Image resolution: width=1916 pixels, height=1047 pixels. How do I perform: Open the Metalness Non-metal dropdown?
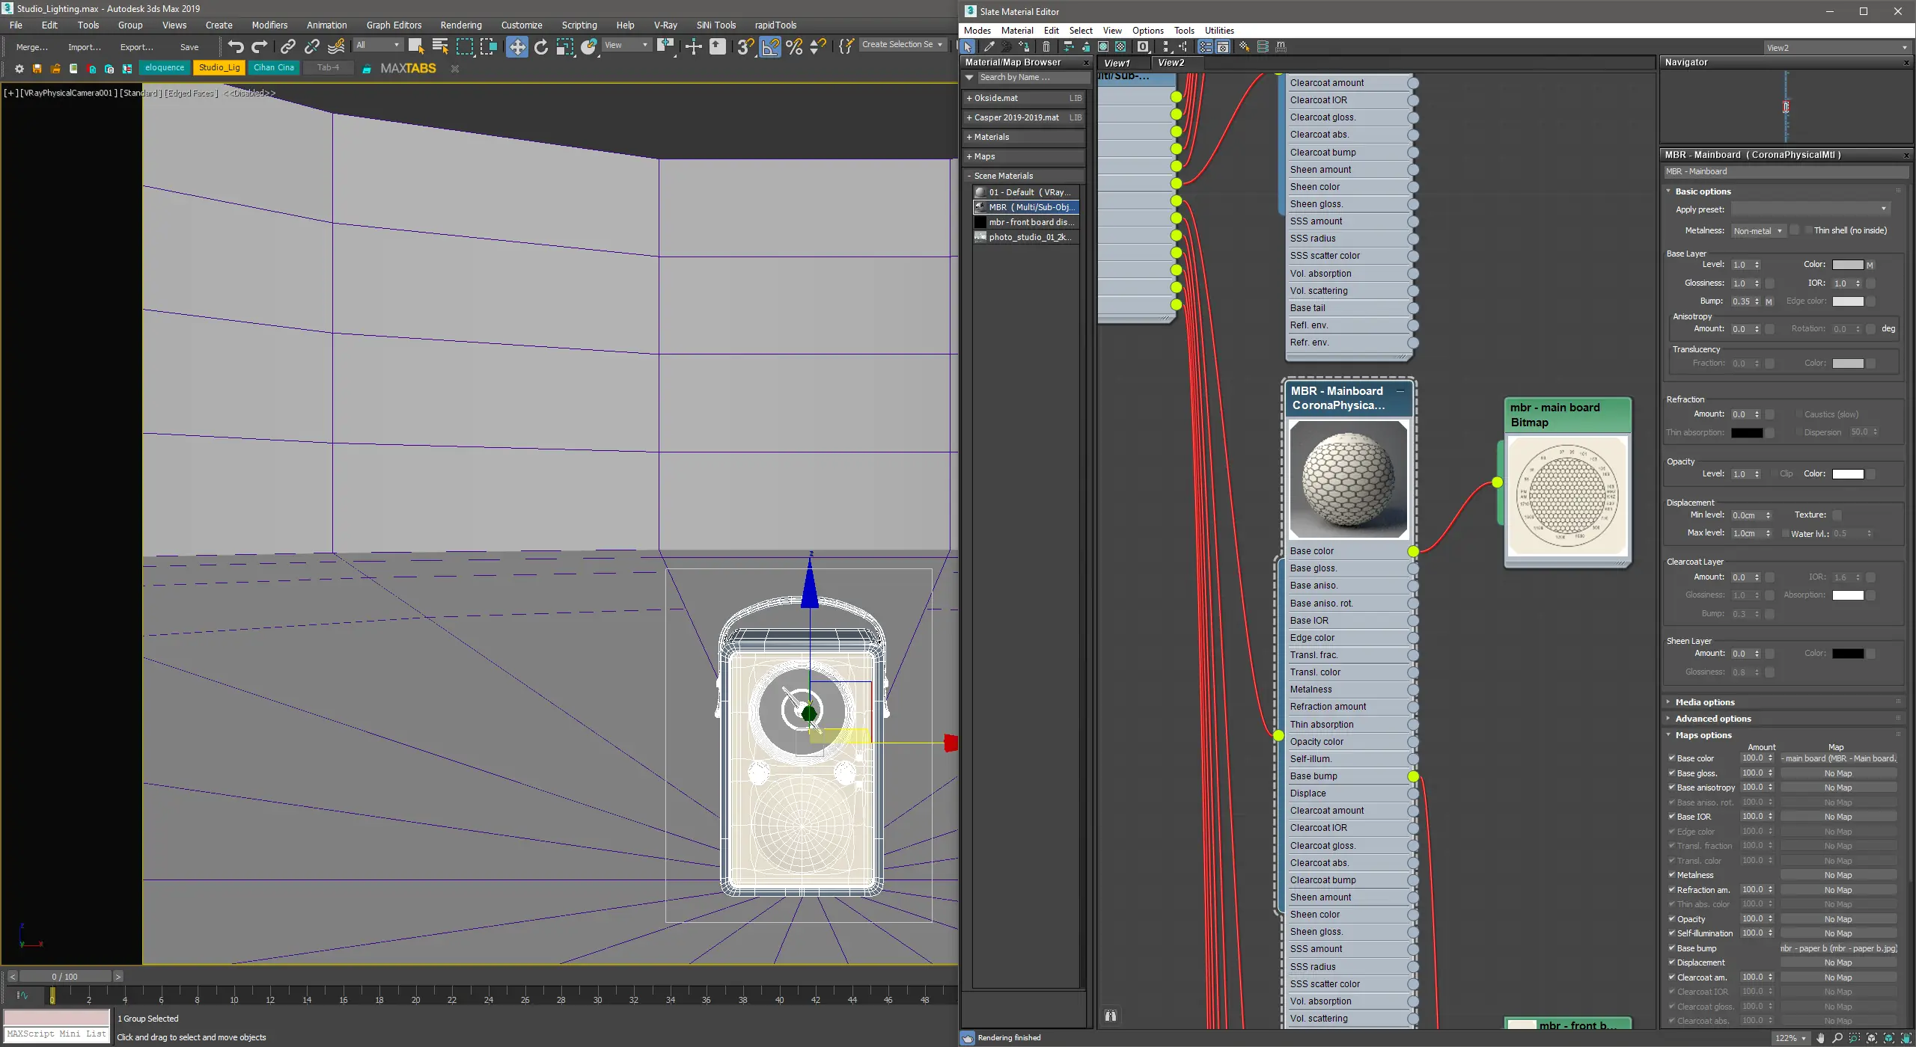pyautogui.click(x=1758, y=230)
